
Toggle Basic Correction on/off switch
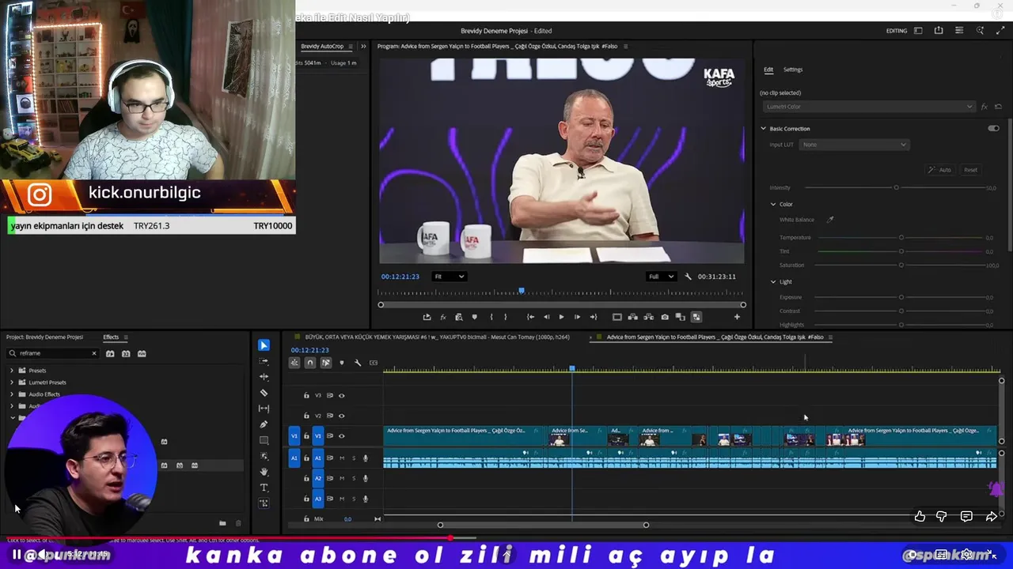tap(993, 128)
